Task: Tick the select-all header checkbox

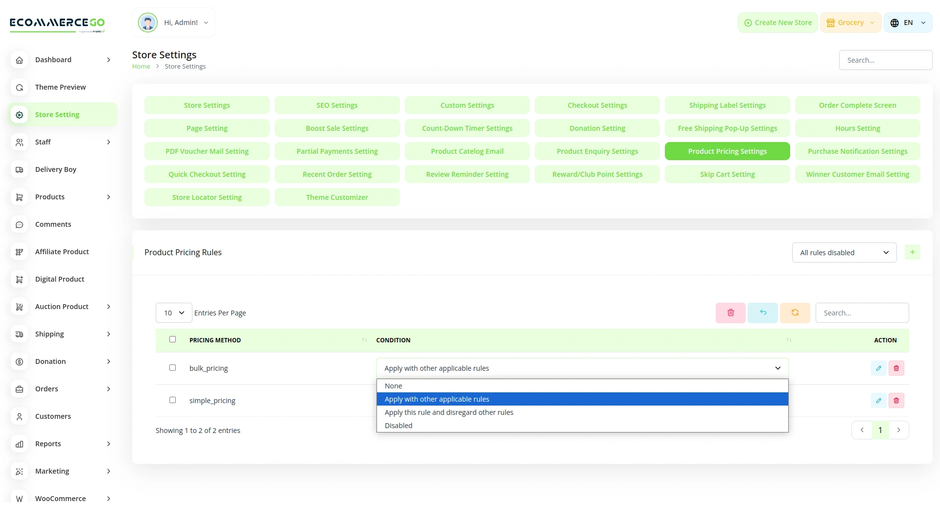Action: click(x=172, y=339)
